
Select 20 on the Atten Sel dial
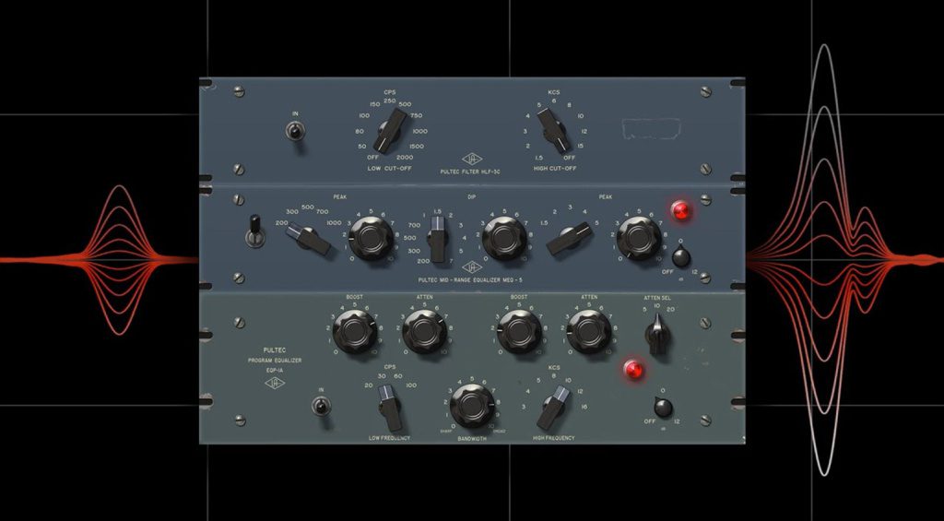671,309
